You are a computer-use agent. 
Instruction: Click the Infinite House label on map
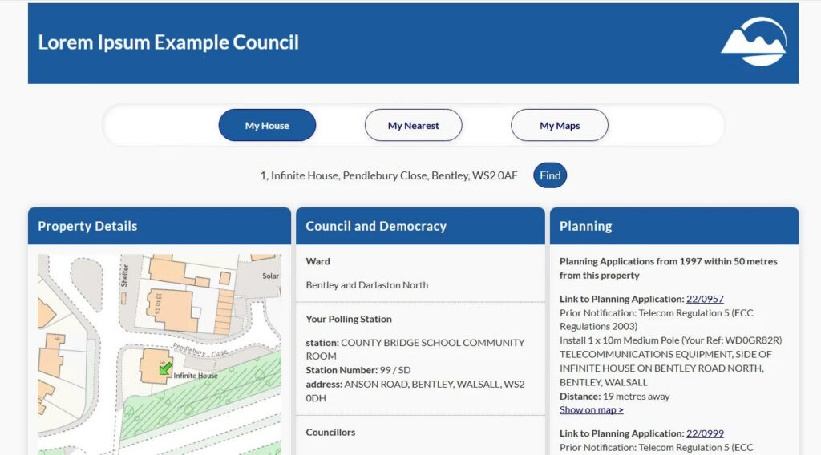click(196, 376)
